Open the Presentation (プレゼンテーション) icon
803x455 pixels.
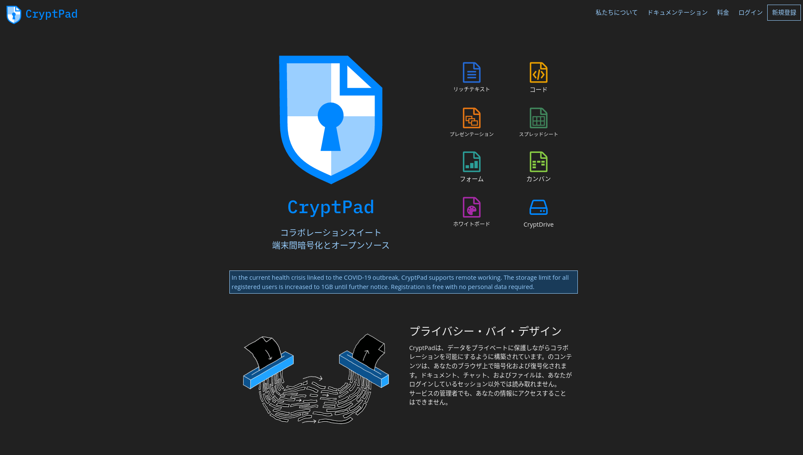[x=471, y=118]
